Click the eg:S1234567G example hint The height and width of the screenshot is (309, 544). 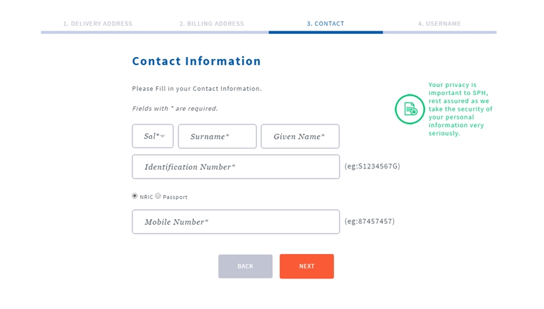coord(372,166)
